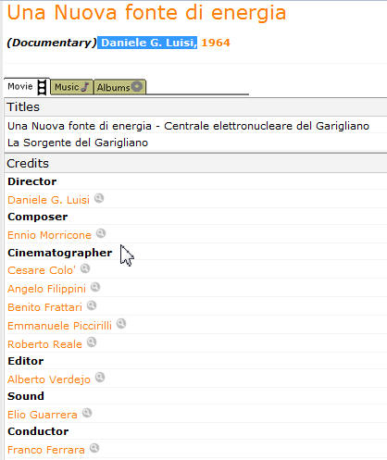
Task: Click the 1964 year link
Action: (x=216, y=43)
